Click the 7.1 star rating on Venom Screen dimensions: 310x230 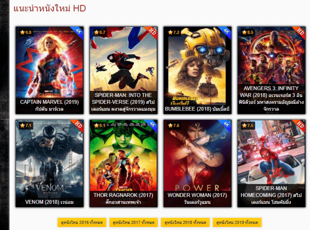point(26,126)
